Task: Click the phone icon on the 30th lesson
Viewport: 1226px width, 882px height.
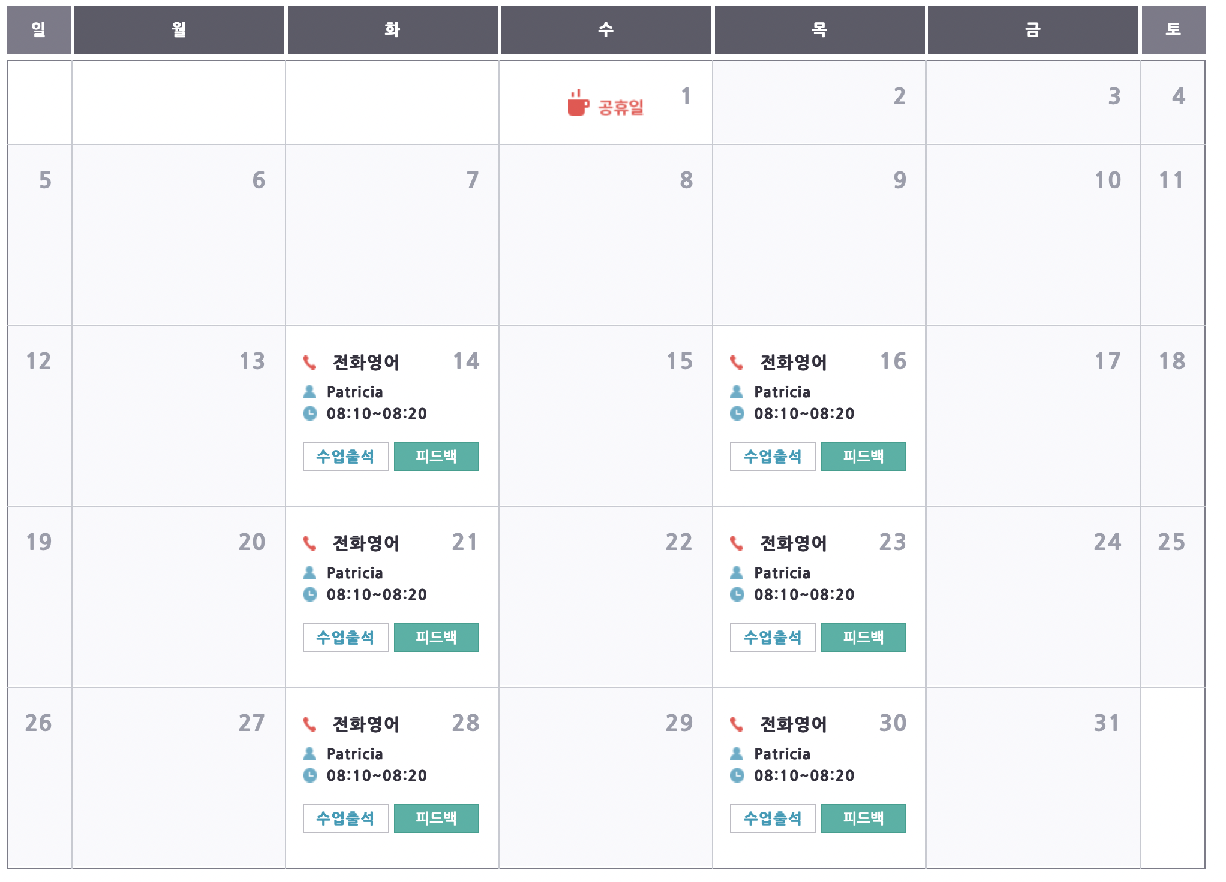Action: 737,724
